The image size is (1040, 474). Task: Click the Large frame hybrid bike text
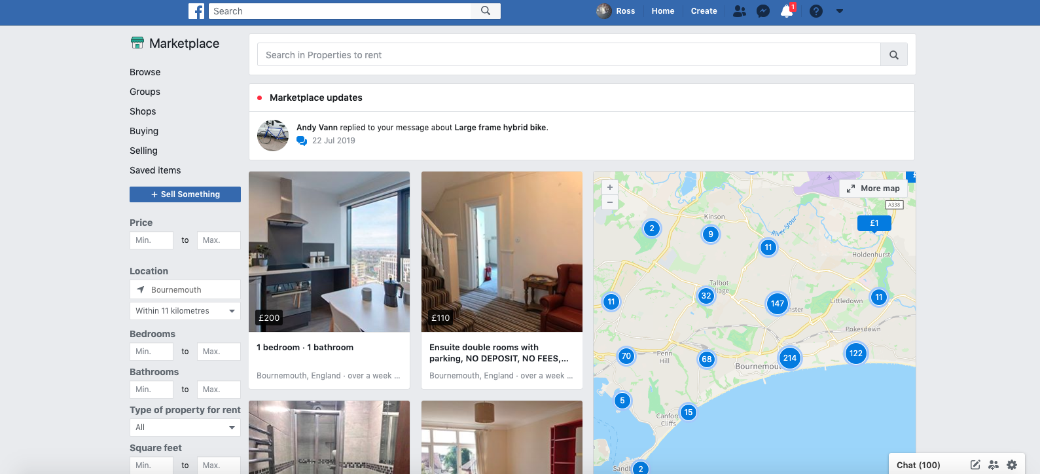[x=500, y=128]
